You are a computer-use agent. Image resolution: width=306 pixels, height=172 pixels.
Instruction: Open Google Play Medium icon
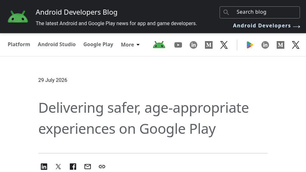point(280,45)
